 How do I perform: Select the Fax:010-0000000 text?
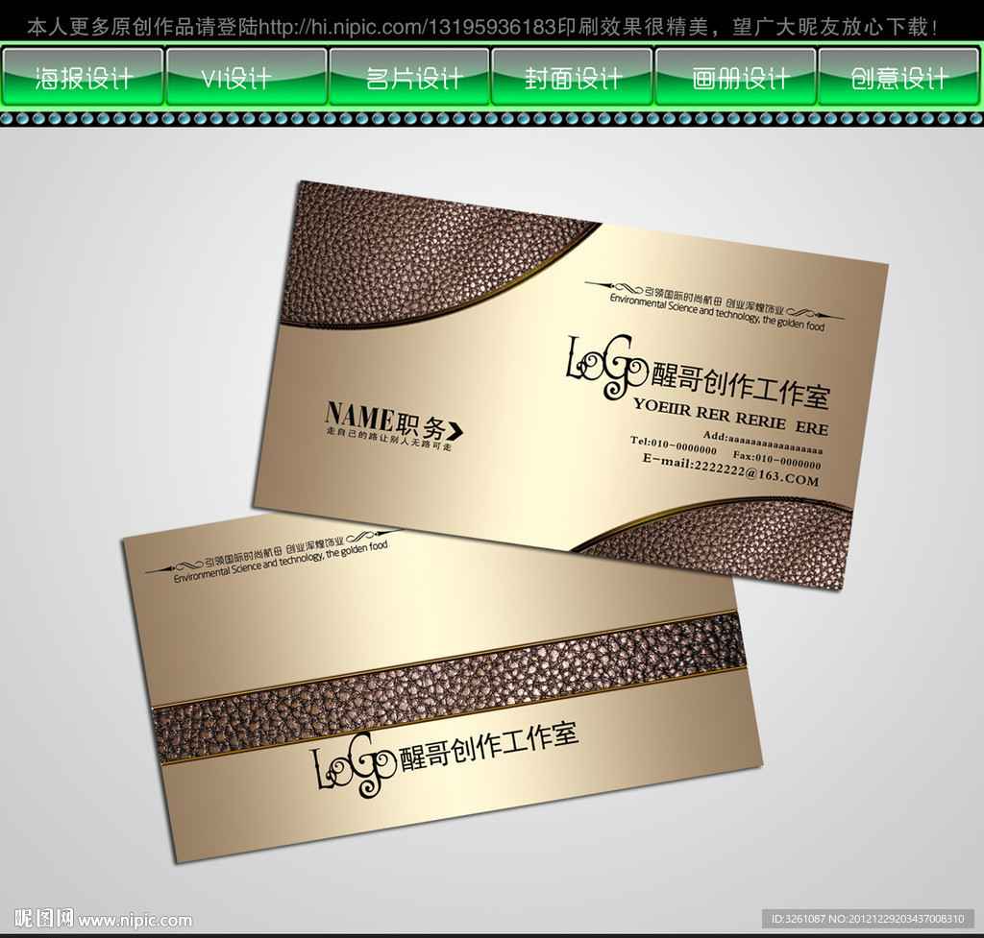point(776,460)
